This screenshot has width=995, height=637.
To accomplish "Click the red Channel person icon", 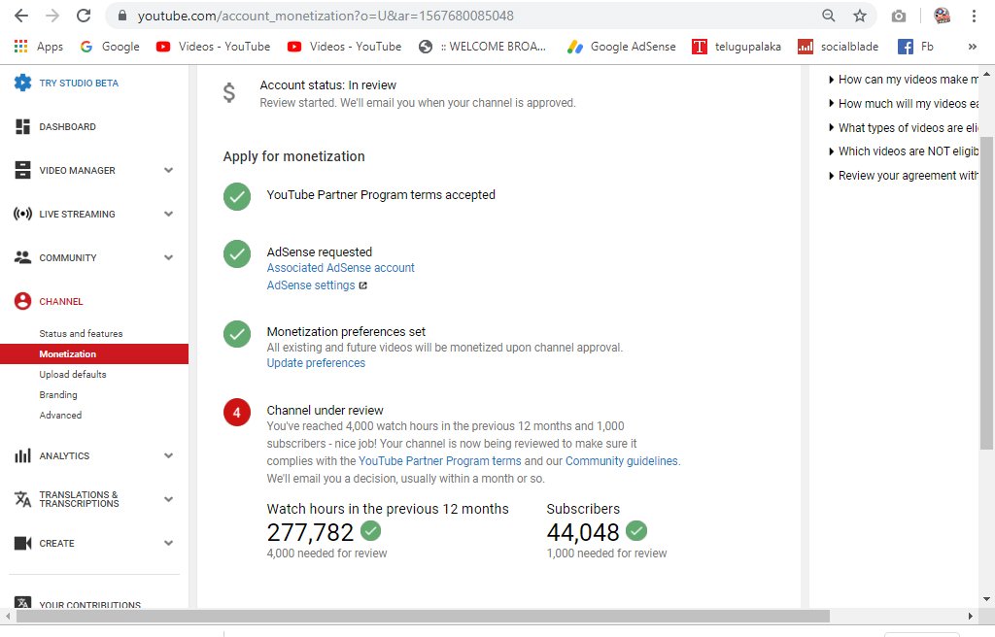I will coord(23,301).
